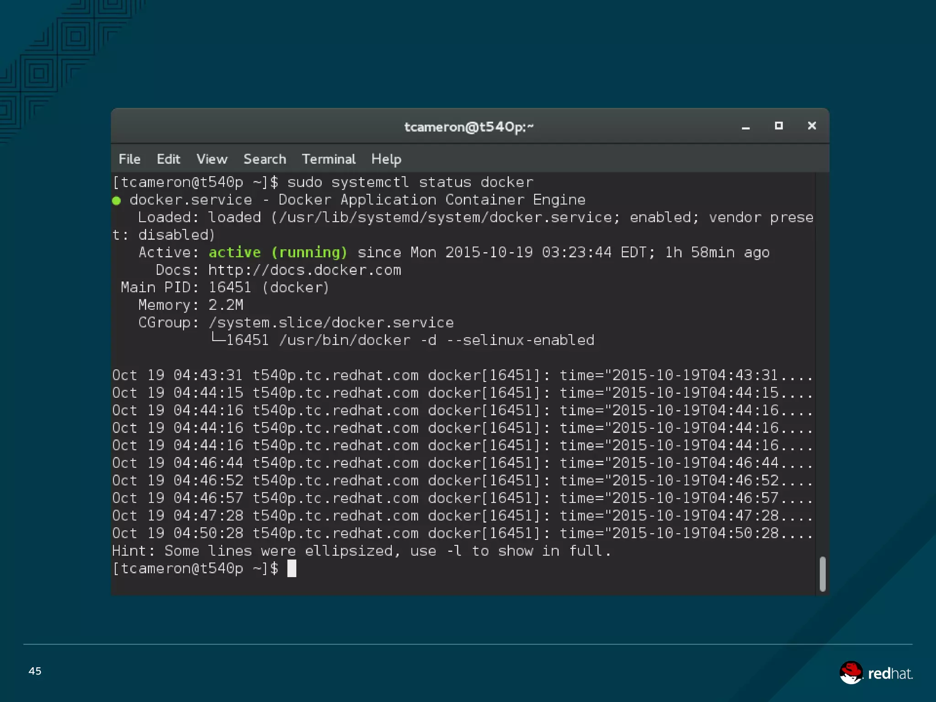Click the terminal title bar text

point(469,127)
